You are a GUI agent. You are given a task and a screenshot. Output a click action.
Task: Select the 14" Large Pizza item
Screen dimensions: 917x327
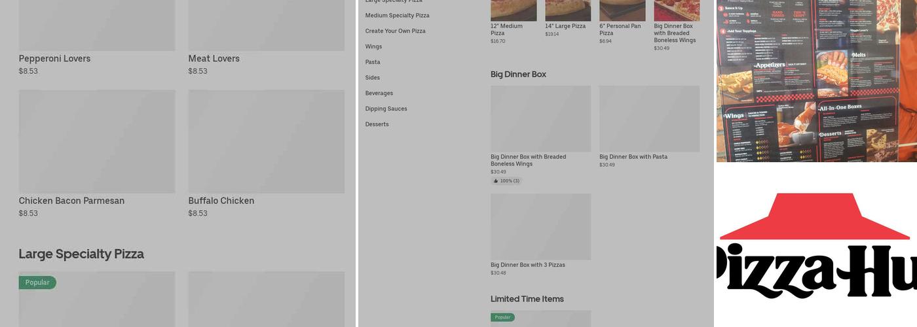565,26
